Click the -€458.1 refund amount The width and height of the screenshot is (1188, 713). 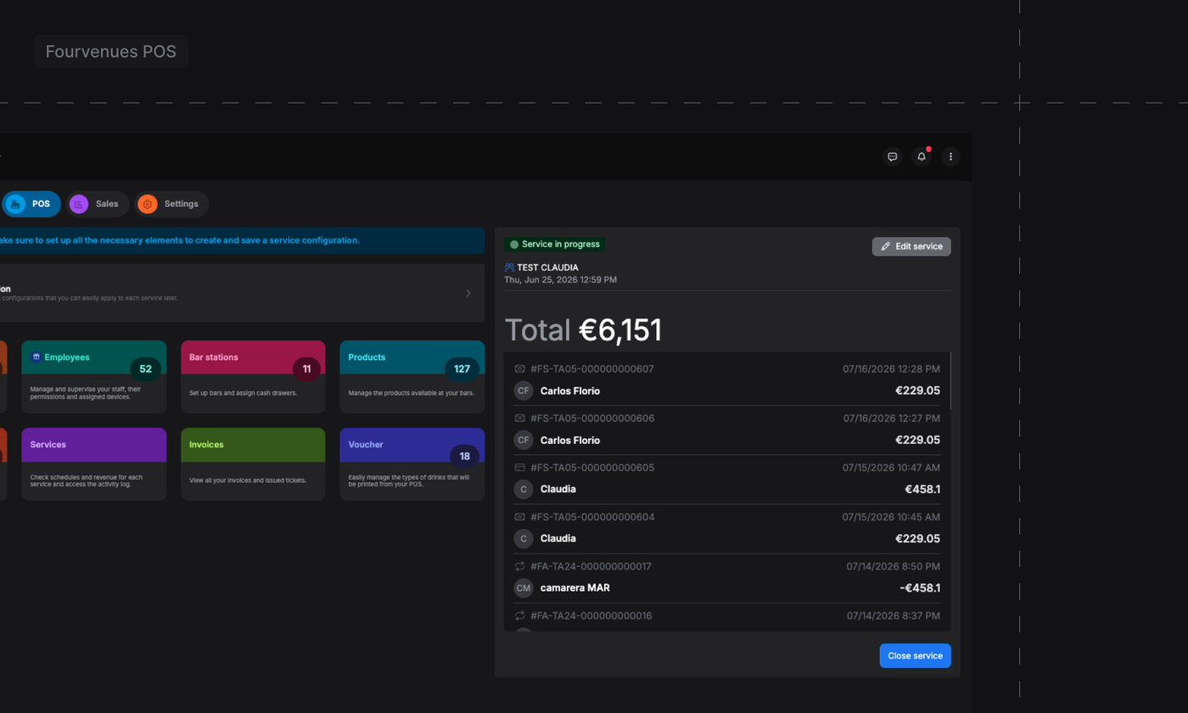(x=920, y=588)
